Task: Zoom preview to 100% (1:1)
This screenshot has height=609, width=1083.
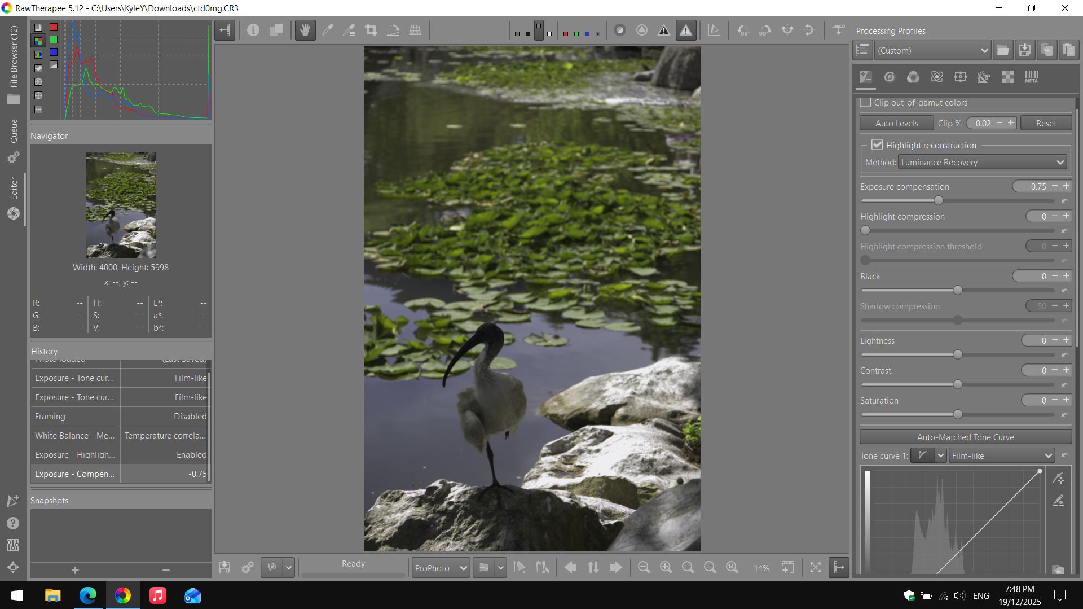Action: click(x=732, y=568)
